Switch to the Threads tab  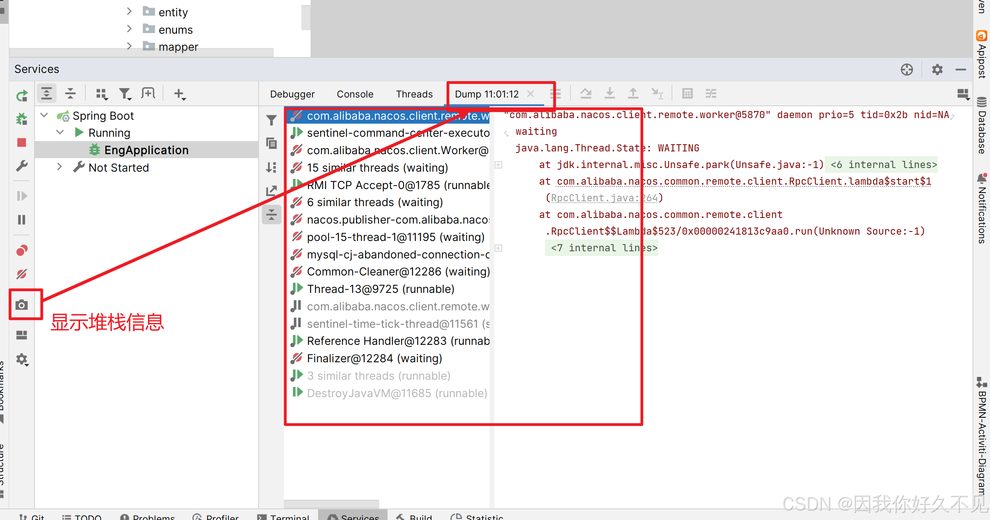coord(414,94)
